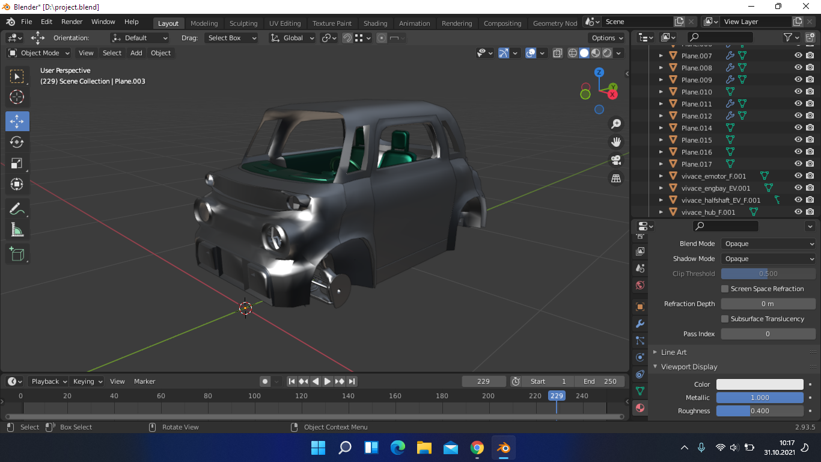Open the World properties tab icon
The width and height of the screenshot is (821, 462).
(640, 285)
